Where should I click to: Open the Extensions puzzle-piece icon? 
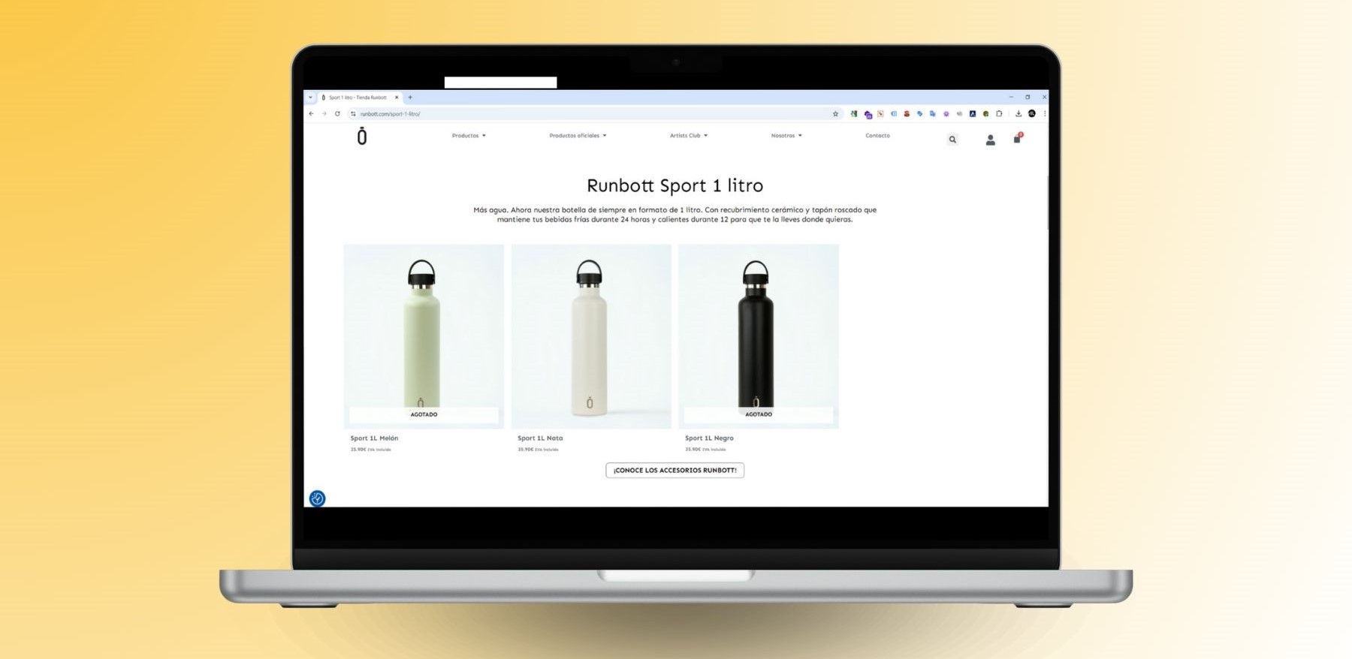999,114
